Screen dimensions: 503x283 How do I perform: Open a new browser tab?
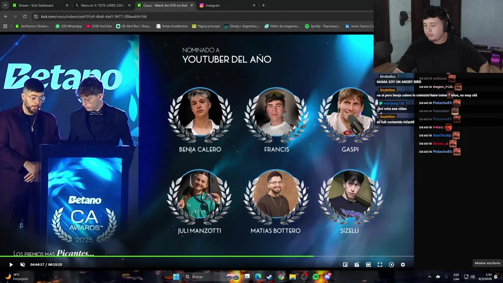tap(263, 6)
